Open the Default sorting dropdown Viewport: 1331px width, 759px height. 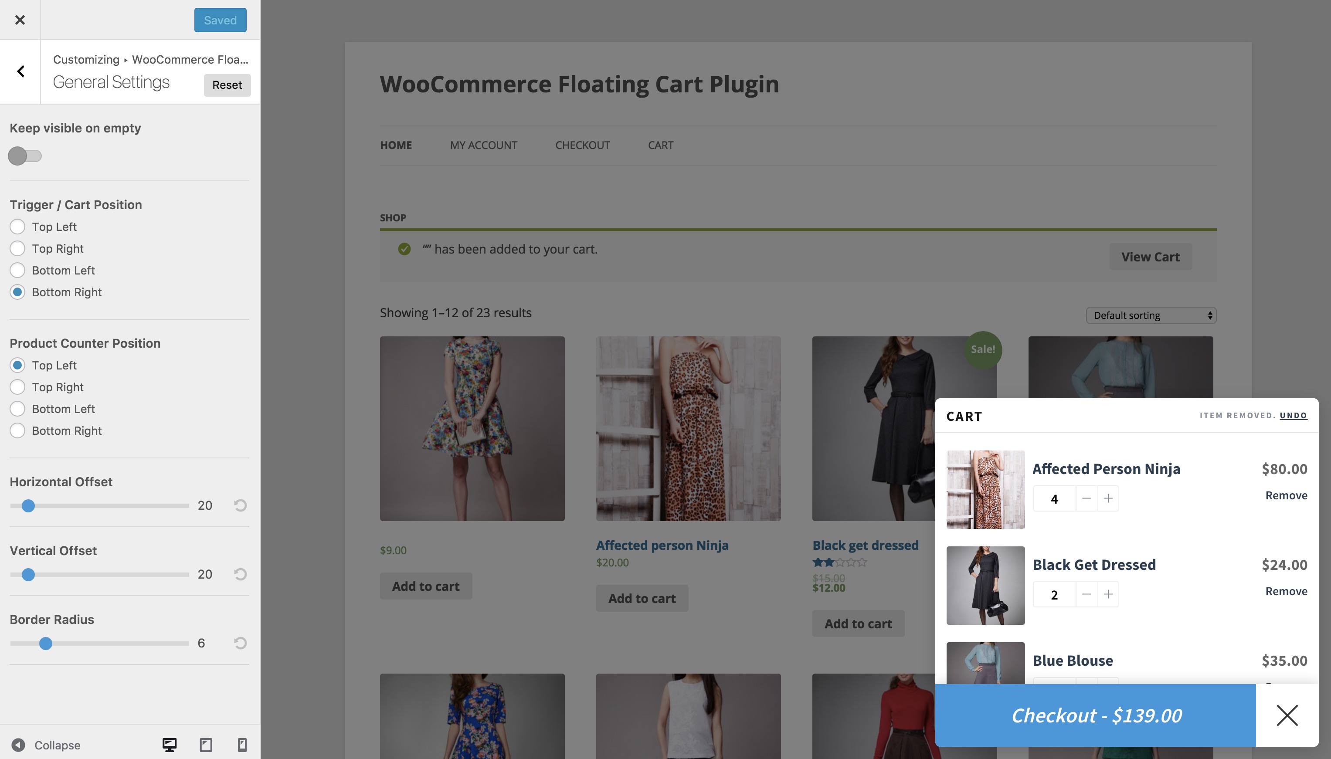click(x=1151, y=315)
